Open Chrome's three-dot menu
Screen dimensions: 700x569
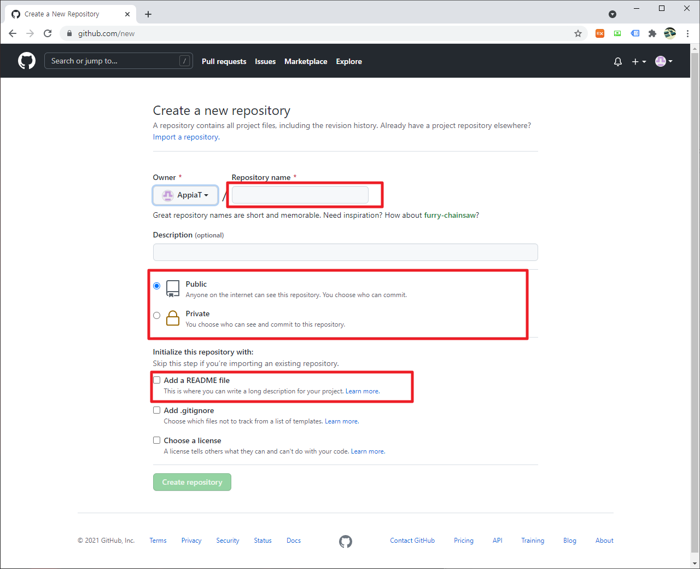[687, 33]
